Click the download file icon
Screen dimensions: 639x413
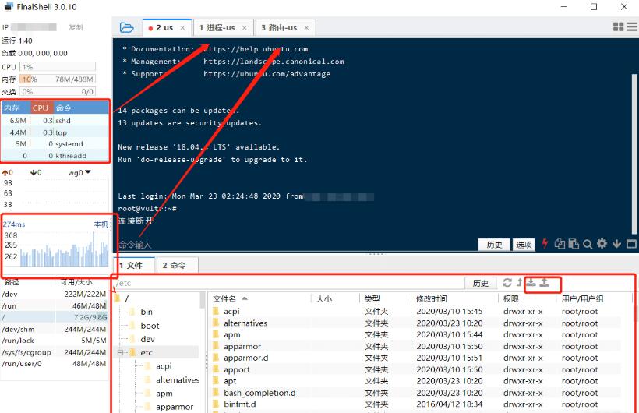531,282
